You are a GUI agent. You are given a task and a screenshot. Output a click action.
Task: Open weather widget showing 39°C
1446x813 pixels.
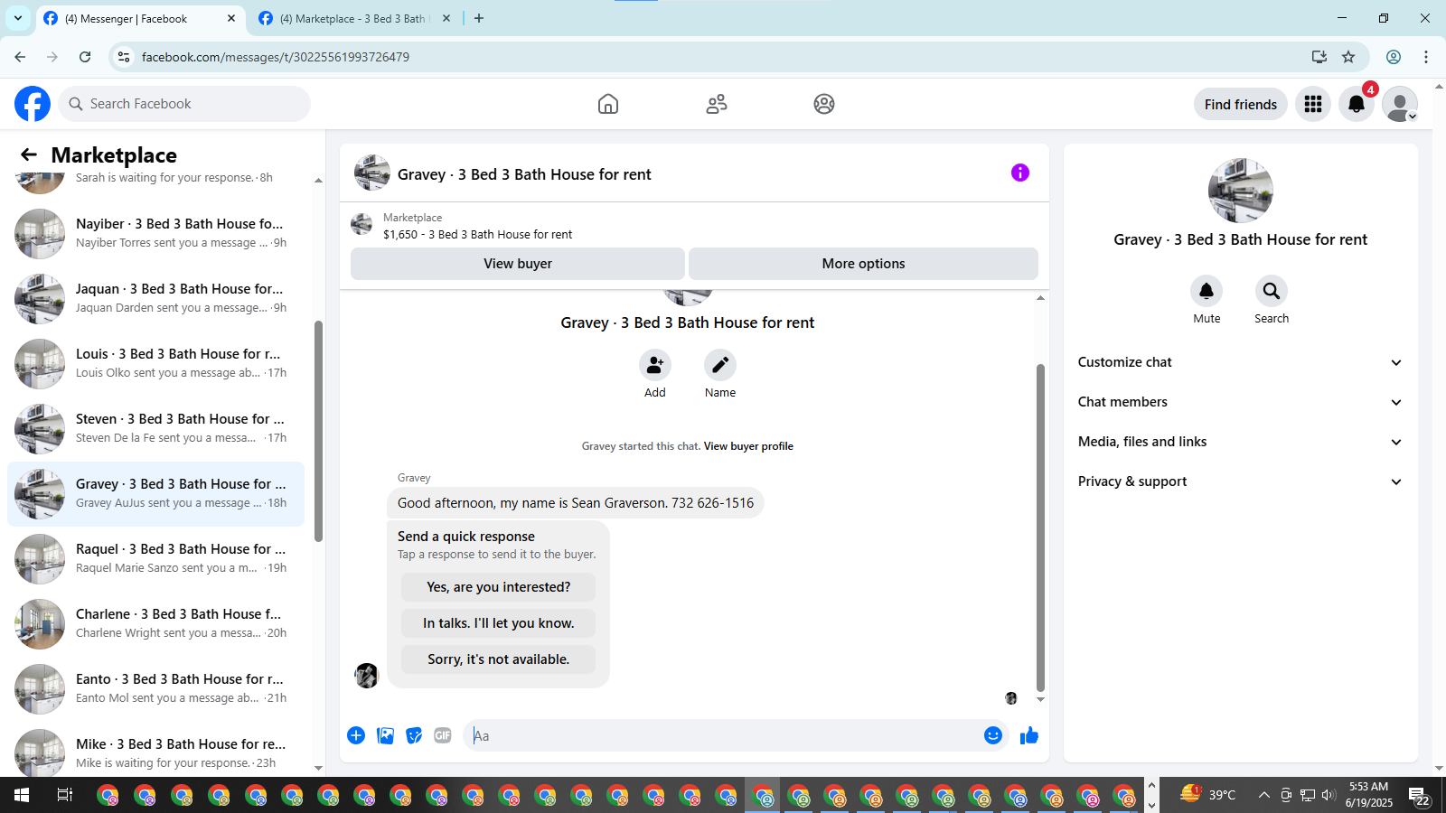pos(1208,795)
